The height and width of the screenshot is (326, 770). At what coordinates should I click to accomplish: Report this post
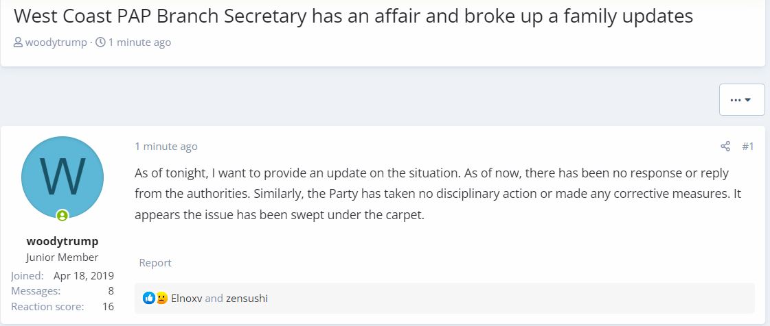[x=155, y=263]
